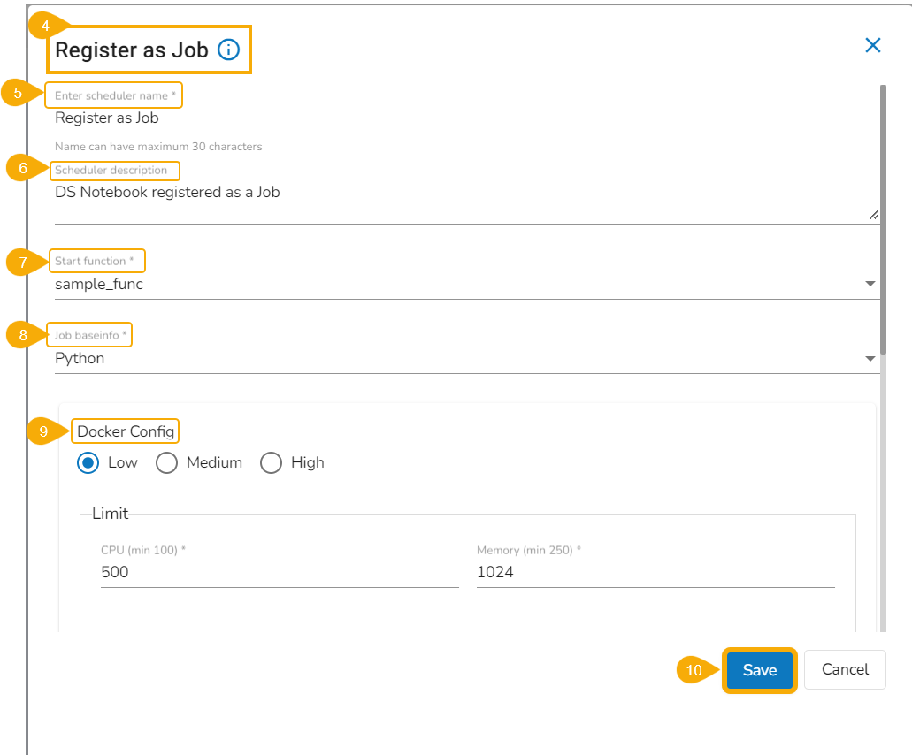Click the description textarea resize handle
This screenshot has height=755, width=912.
coord(873,215)
